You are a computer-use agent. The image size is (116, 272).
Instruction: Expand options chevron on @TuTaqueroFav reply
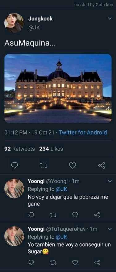click(x=110, y=229)
